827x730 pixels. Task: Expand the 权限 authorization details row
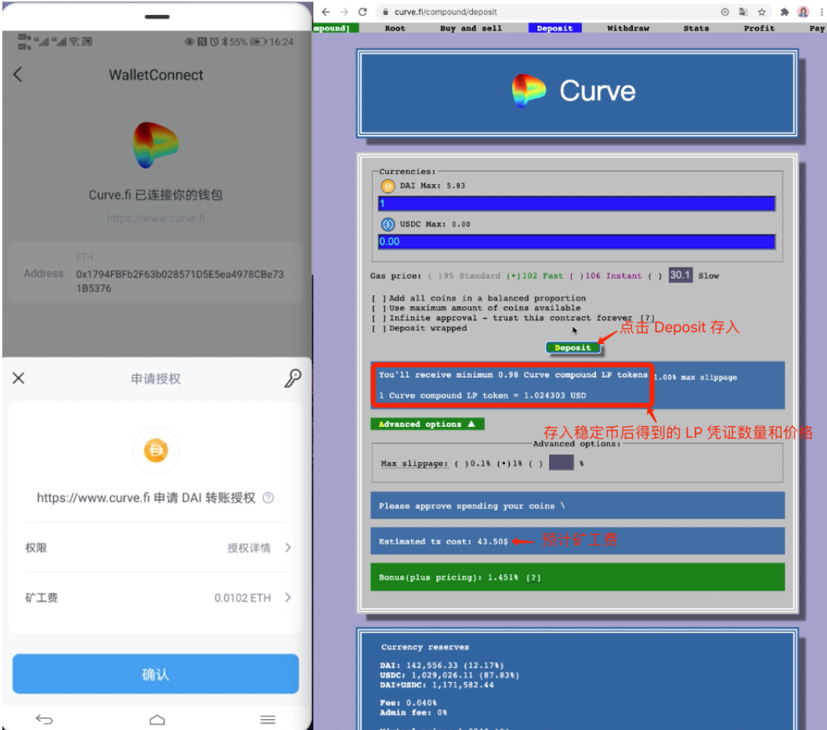(x=157, y=547)
